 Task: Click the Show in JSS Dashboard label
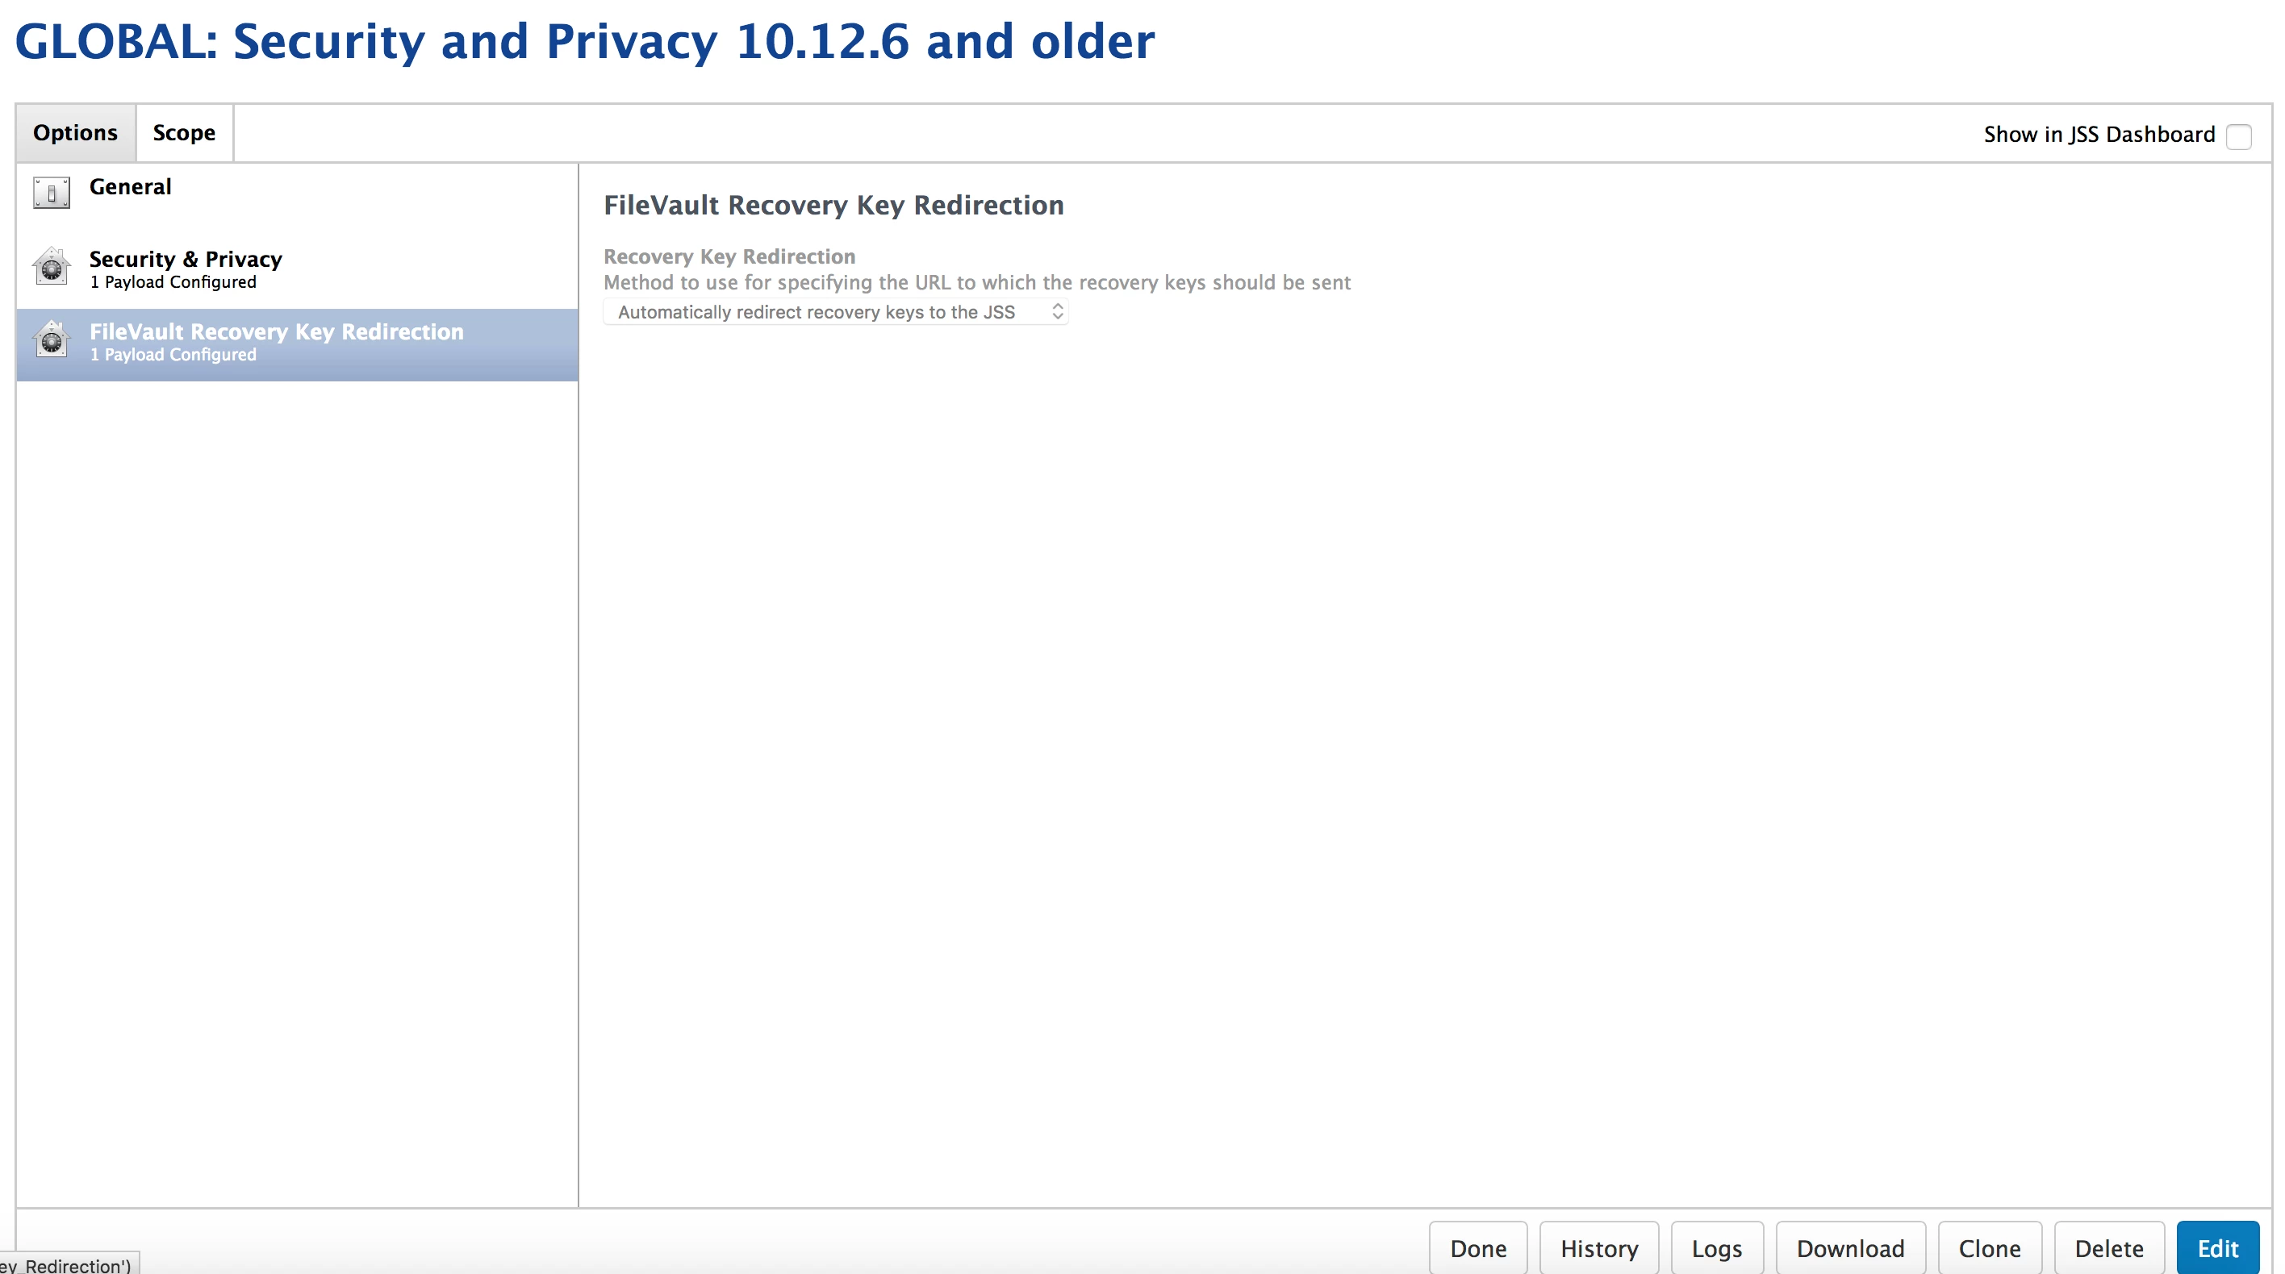click(2099, 135)
